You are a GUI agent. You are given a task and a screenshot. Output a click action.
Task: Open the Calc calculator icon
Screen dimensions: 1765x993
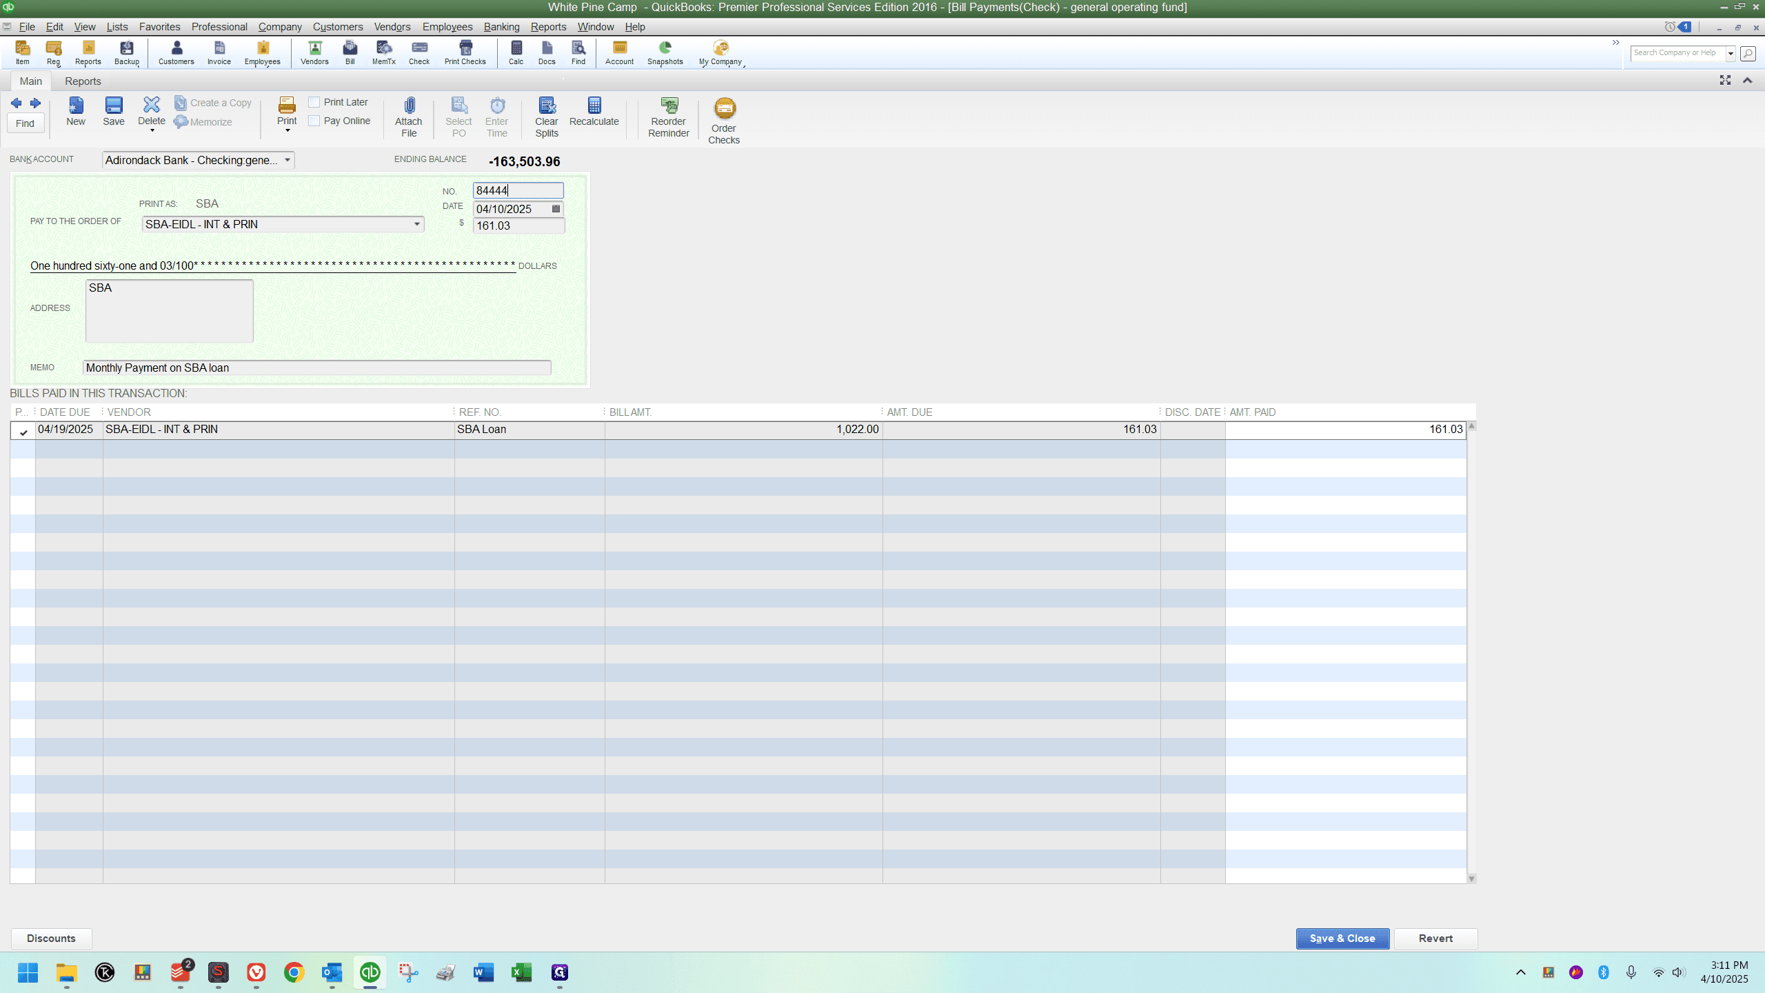(x=516, y=52)
